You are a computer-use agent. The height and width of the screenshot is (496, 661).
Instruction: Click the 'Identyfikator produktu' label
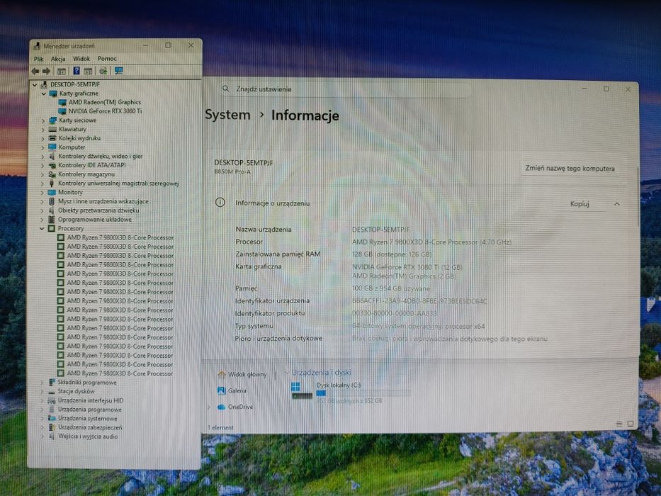click(x=270, y=313)
